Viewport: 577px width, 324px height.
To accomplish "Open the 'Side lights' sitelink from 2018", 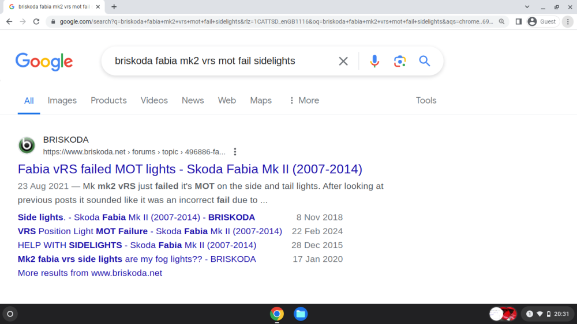I will click(136, 217).
